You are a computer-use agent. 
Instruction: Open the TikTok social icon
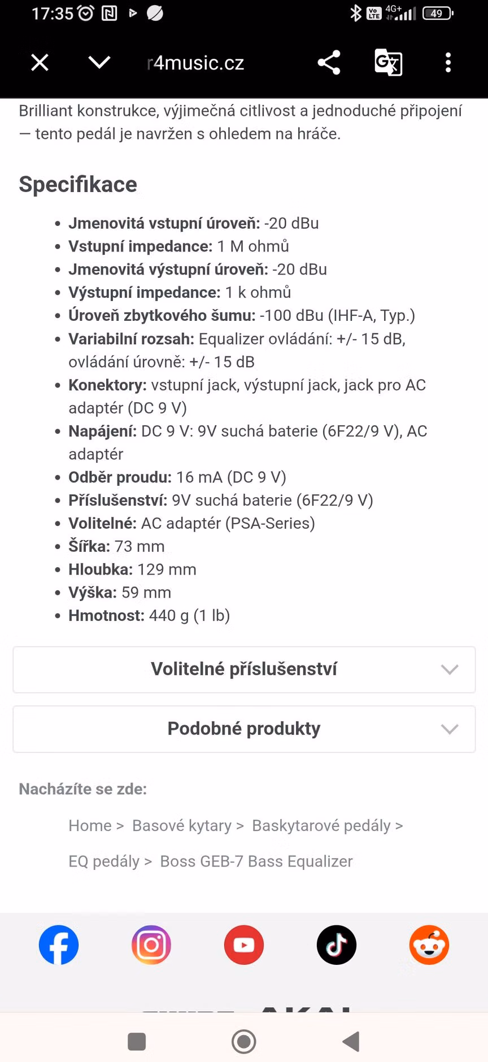point(337,945)
